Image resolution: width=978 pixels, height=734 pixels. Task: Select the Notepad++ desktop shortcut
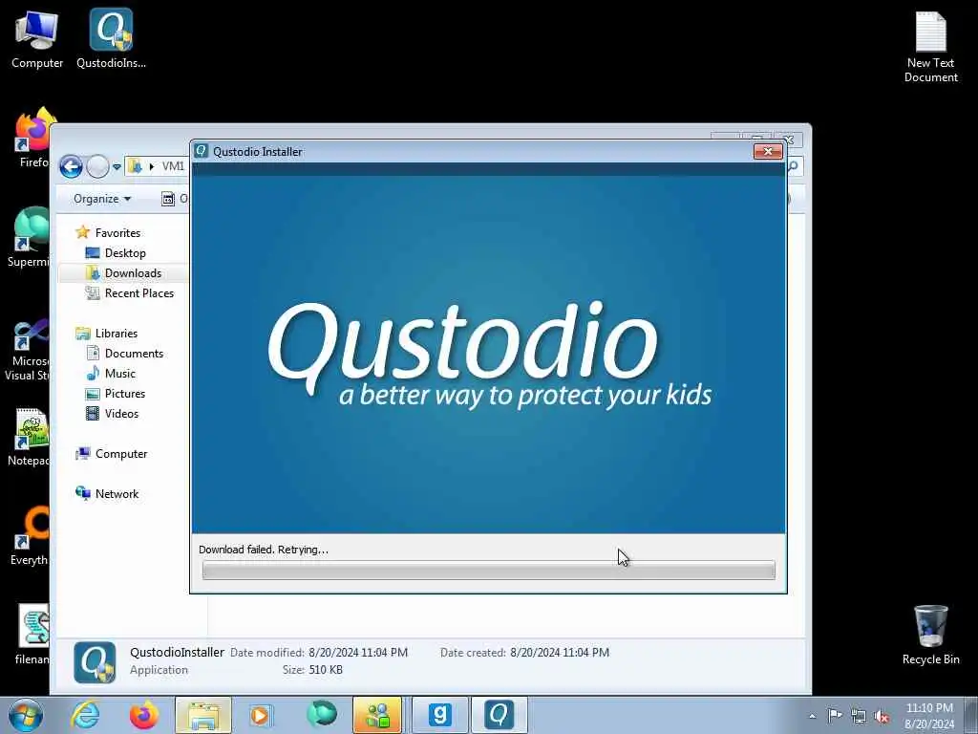pyautogui.click(x=29, y=437)
